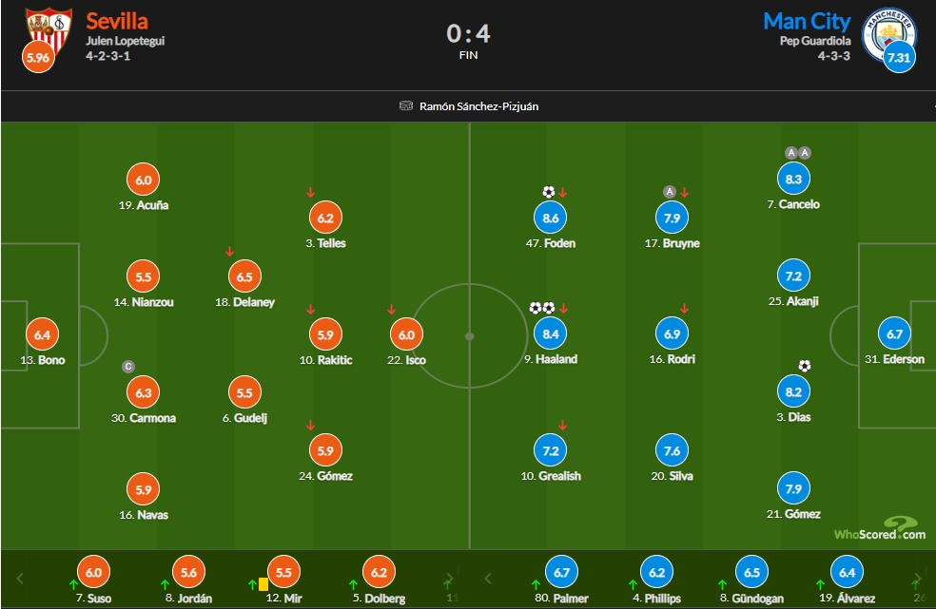Click the substitution arrow above Isco

[391, 309]
